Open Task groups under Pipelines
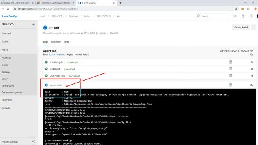Screen dimensions: 258x145 [8, 86]
